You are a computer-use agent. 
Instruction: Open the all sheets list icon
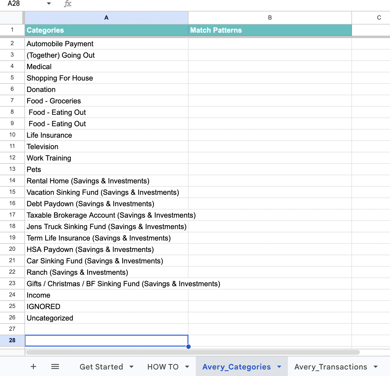(55, 366)
